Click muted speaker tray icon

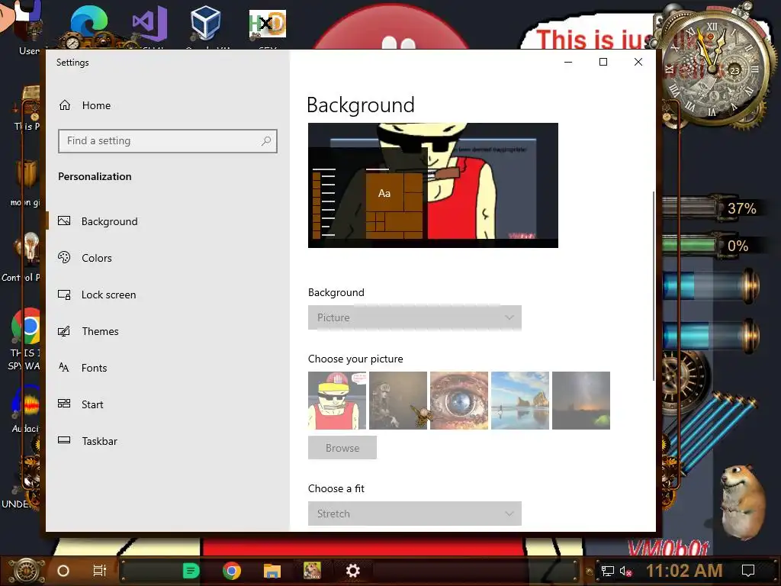[625, 571]
